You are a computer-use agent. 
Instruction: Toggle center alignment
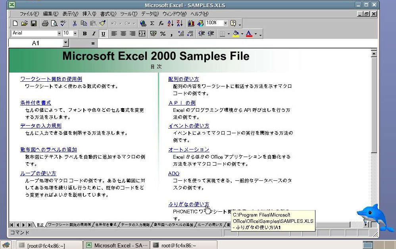[x=123, y=34]
